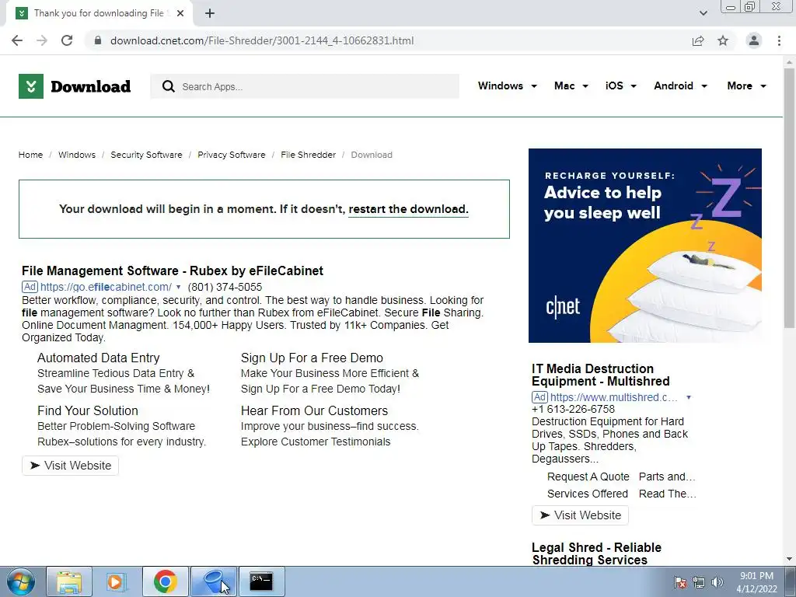
Task: Click the blue bin taskbar icon
Action: (x=213, y=581)
